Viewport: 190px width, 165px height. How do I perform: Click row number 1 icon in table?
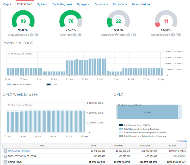(x=5, y=151)
